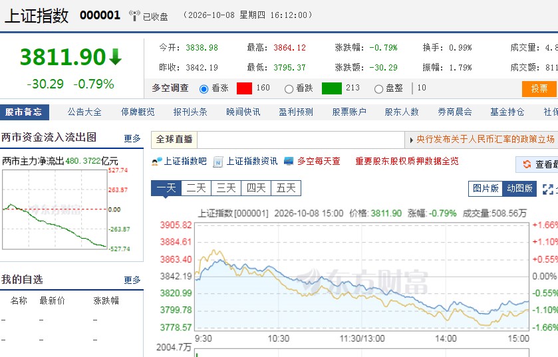Click the fullscreen expand icon near 动图版
Screen dimensions: 558x357
547,189
